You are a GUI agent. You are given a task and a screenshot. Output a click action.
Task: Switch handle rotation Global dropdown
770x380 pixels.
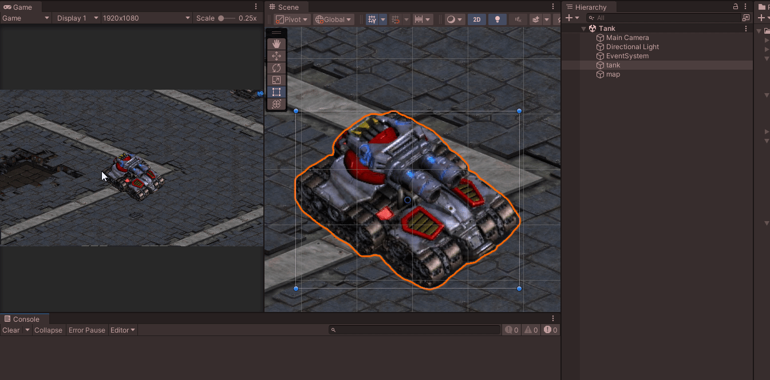pyautogui.click(x=333, y=19)
